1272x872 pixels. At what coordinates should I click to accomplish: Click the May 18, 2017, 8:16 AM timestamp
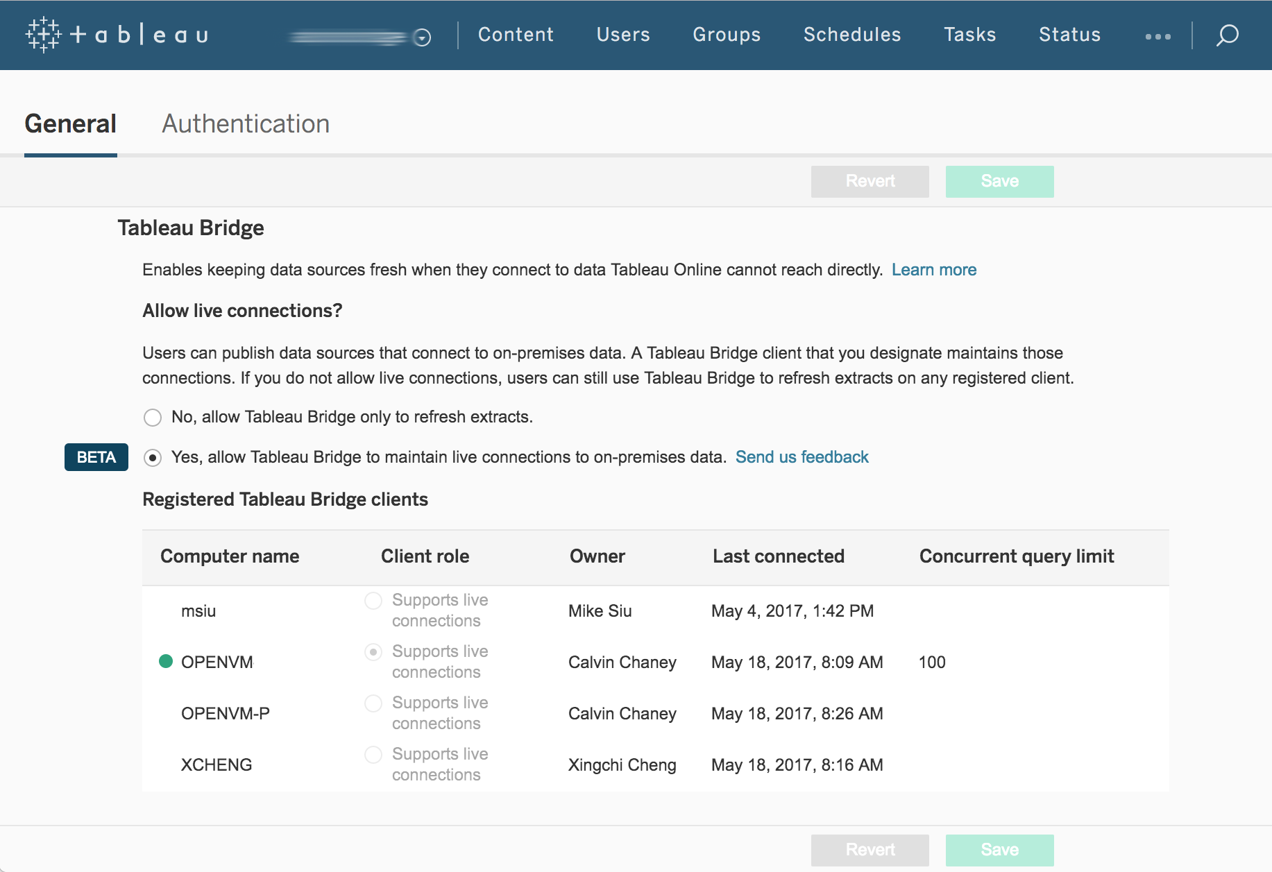(797, 765)
